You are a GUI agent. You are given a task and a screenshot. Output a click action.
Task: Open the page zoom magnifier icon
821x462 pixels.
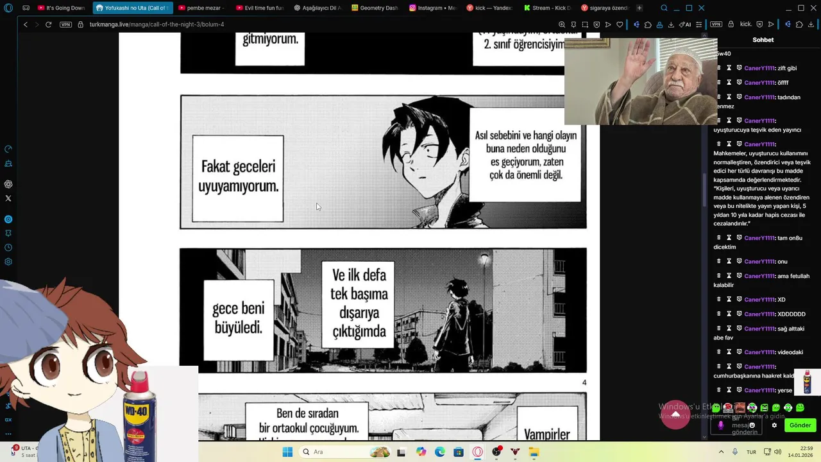562,24
